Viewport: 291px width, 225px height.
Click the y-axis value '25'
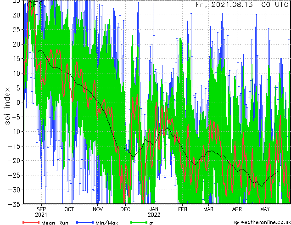16,30
